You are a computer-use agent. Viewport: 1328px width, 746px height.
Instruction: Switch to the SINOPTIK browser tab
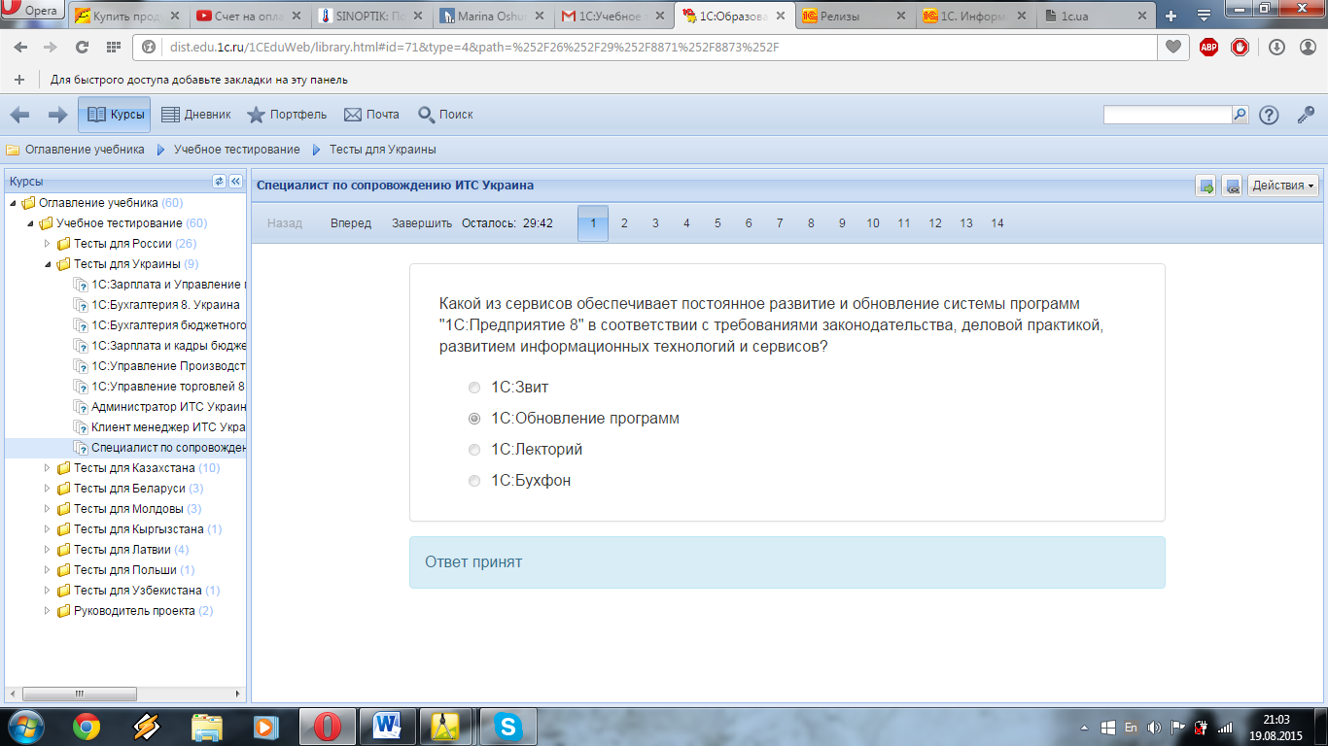point(372,16)
